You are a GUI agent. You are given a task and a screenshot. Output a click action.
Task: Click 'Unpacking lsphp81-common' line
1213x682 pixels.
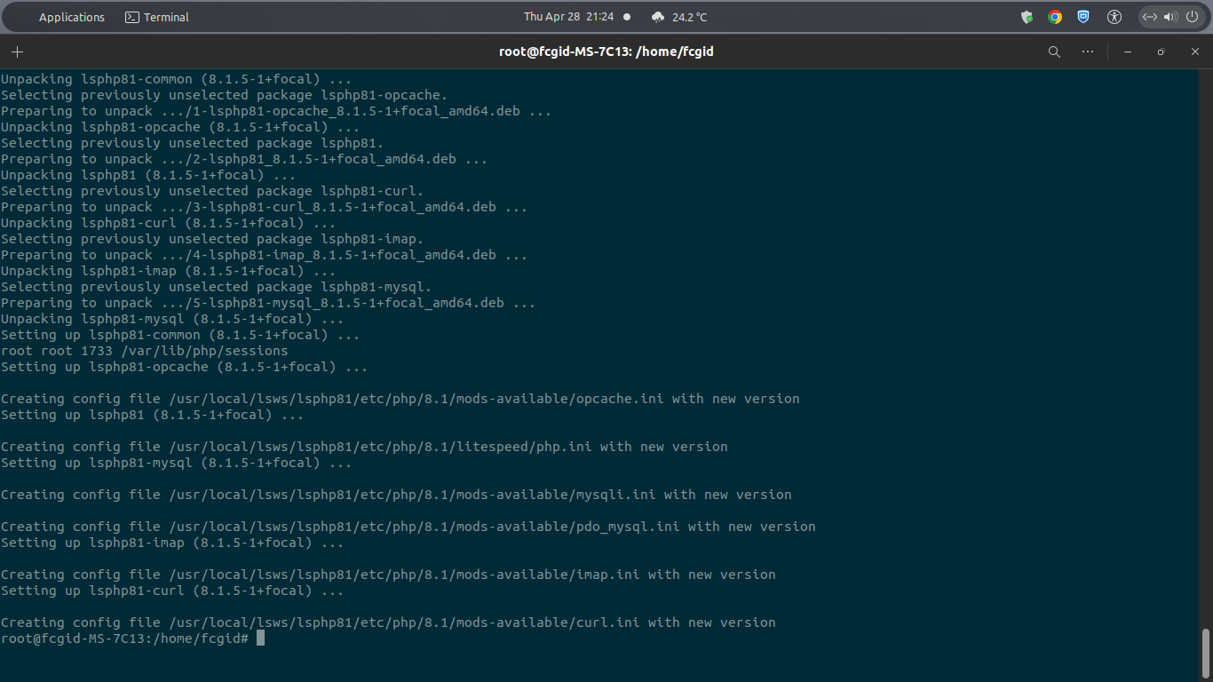tap(177, 79)
